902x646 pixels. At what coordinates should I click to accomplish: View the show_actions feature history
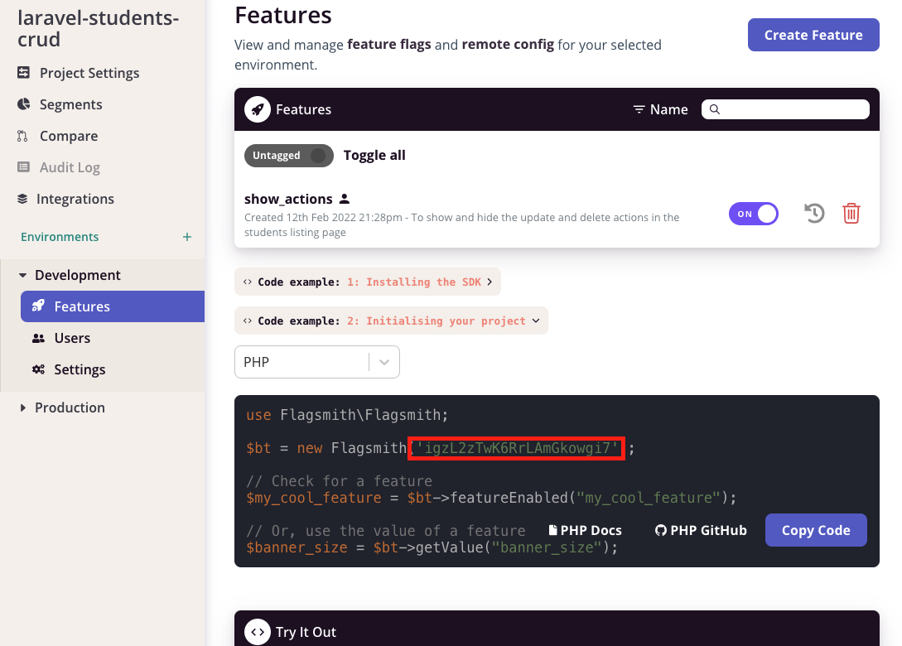pos(814,214)
